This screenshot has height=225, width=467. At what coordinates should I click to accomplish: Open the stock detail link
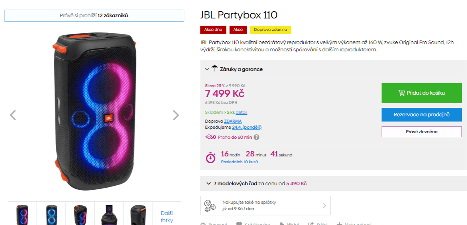242,112
